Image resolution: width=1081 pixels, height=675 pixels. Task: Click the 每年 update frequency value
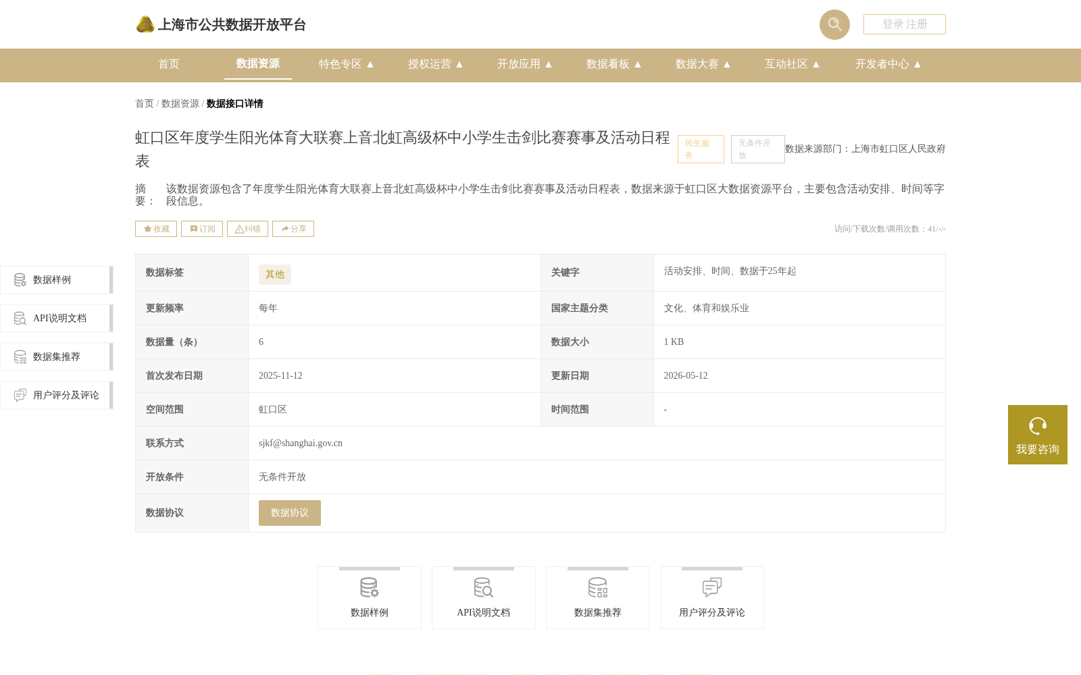[268, 308]
